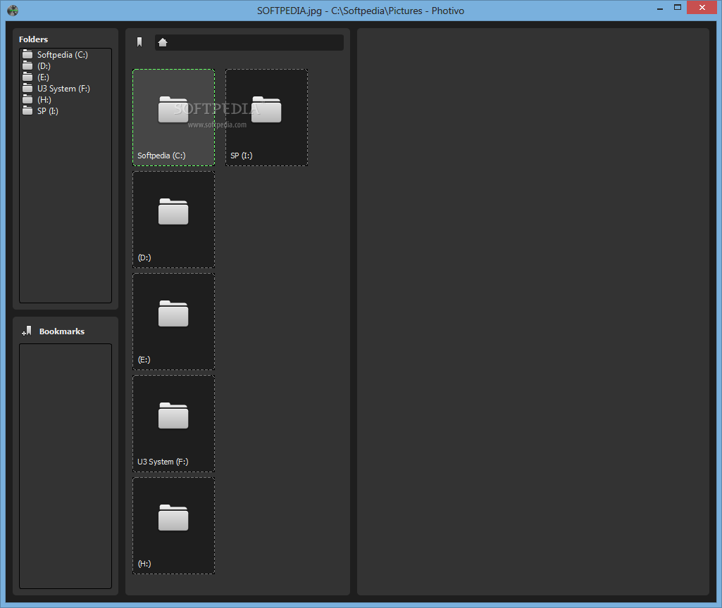Select SP (I:) in Folders tree
The width and height of the screenshot is (722, 608).
48,111
